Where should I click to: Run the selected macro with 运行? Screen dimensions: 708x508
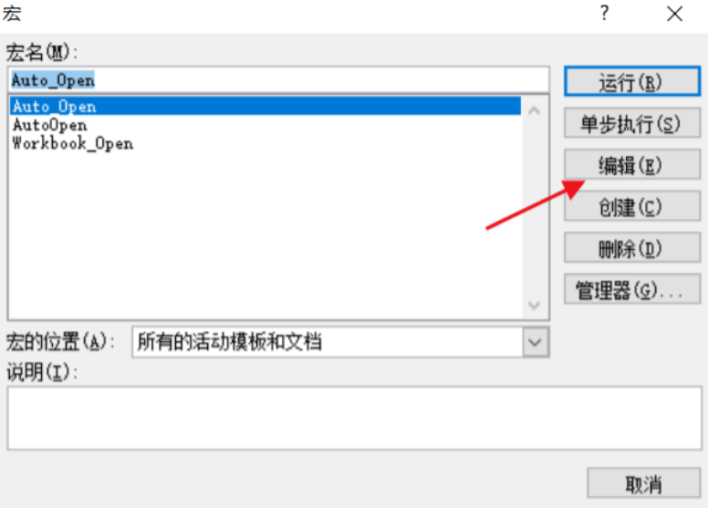632,82
